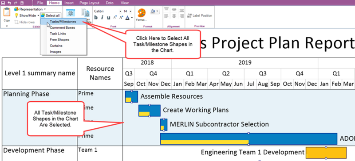This screenshot has height=161, width=355.
Task: Increase the font size
Action: (x=121, y=17)
